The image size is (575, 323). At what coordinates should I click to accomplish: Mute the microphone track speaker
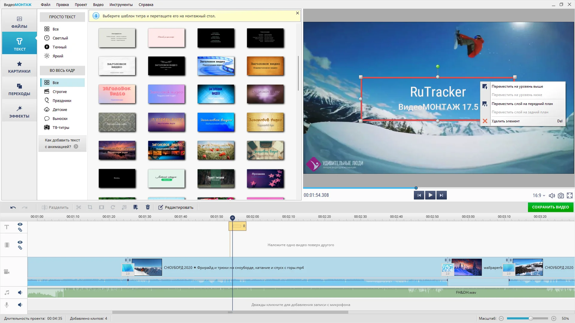coord(20,305)
